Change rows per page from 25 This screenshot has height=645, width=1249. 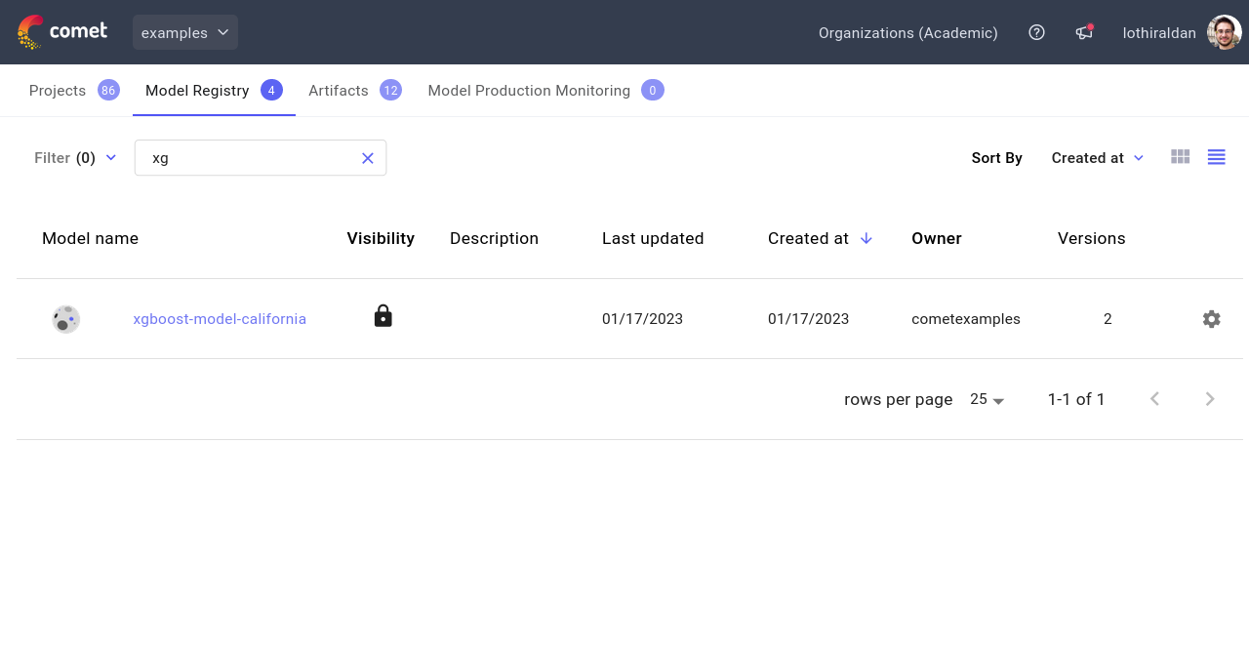coord(986,399)
